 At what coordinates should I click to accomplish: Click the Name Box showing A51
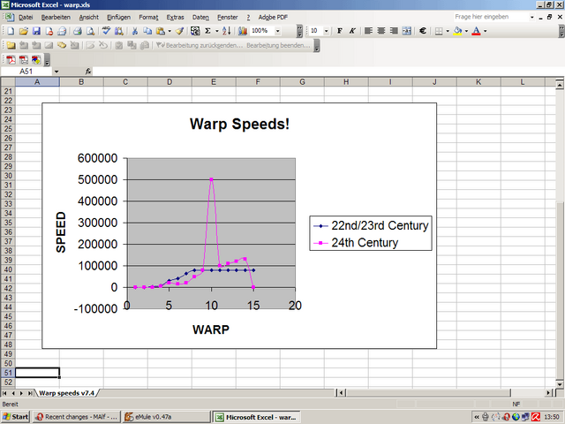(26, 72)
